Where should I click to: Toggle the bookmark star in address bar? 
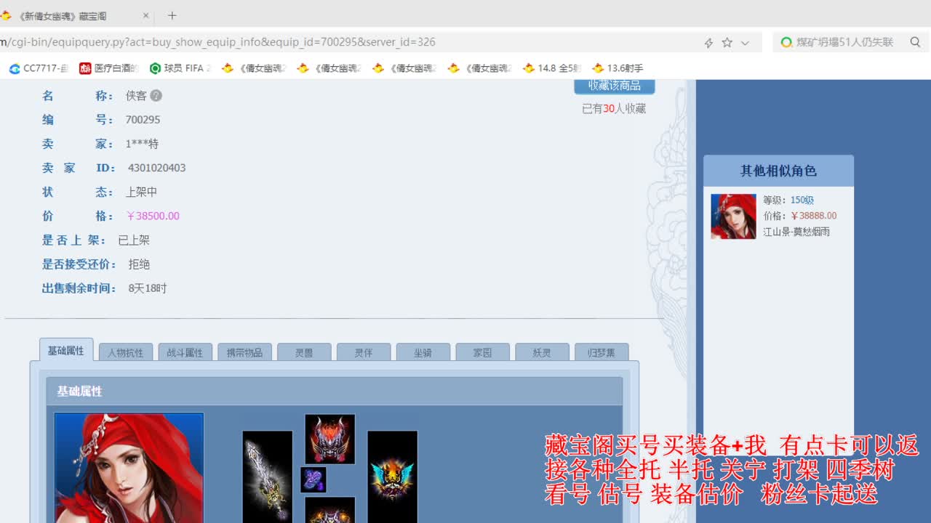(727, 43)
